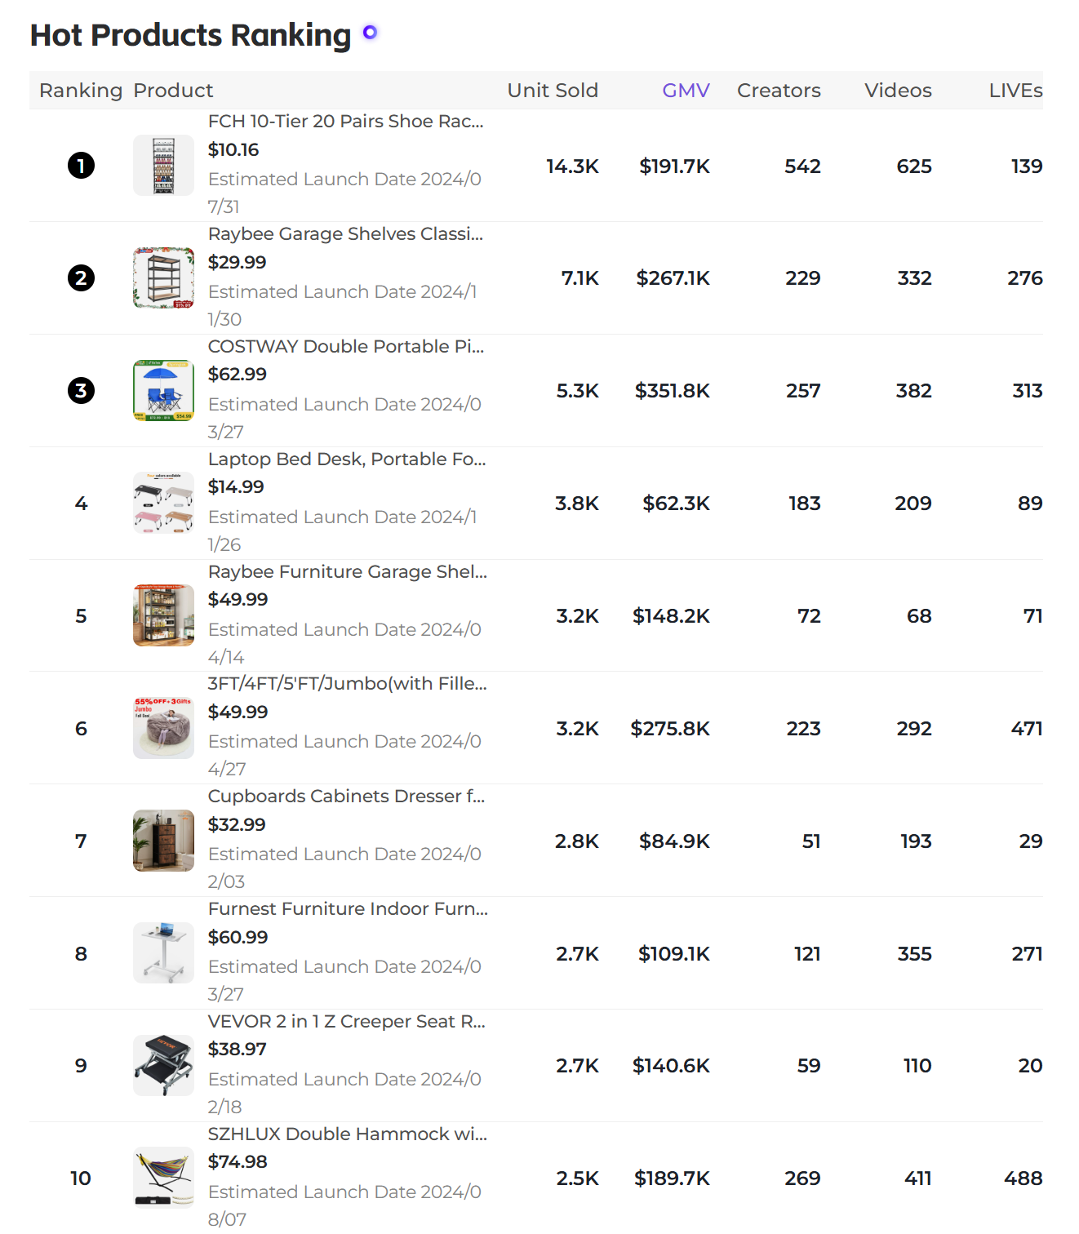Sort by Creators column header
1079x1234 pixels.
coord(779,91)
